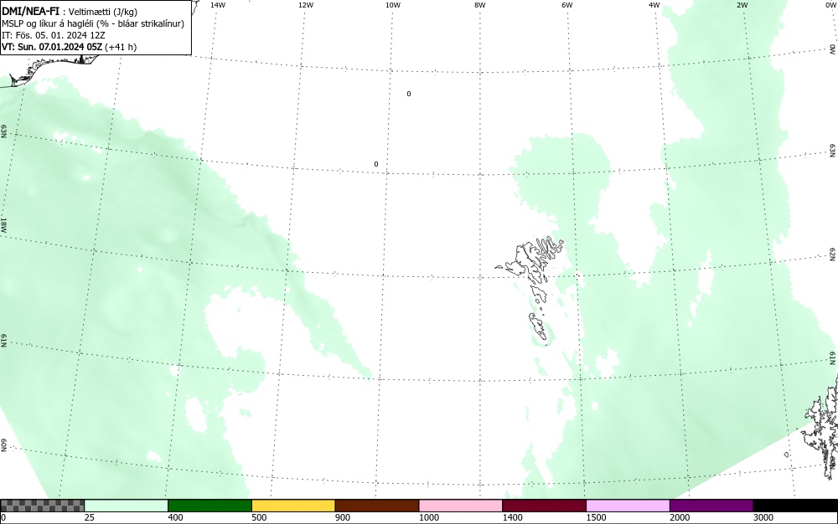Click the "61N" latitude label on right edge
The image size is (838, 524).
click(833, 358)
